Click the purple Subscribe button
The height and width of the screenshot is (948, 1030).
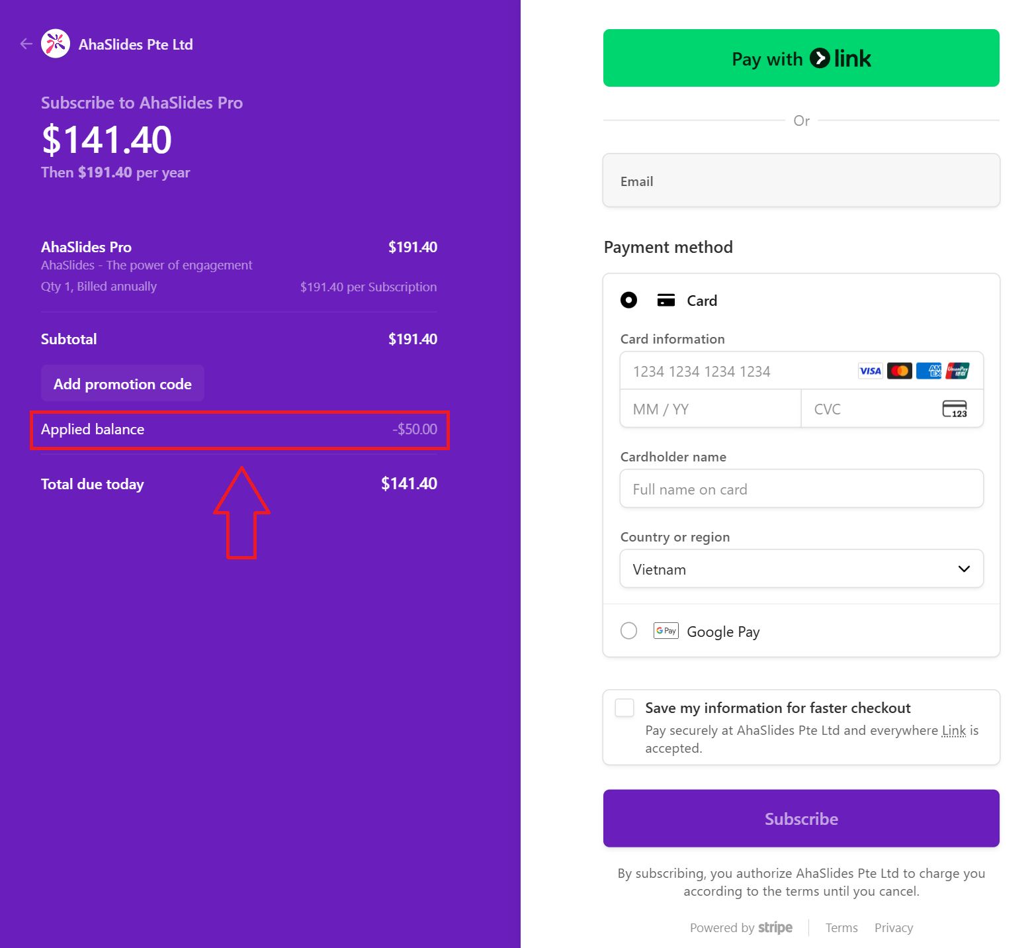tap(800, 818)
